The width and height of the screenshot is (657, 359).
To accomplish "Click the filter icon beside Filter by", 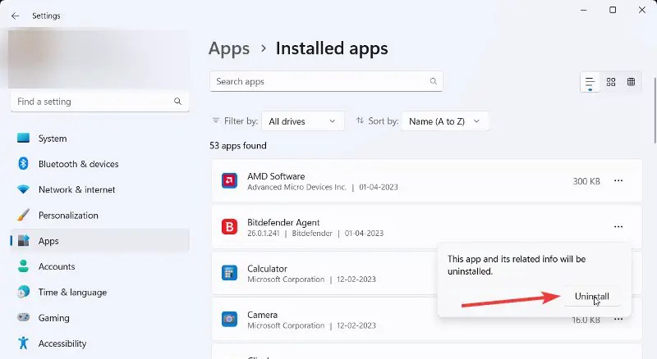I will pos(216,120).
